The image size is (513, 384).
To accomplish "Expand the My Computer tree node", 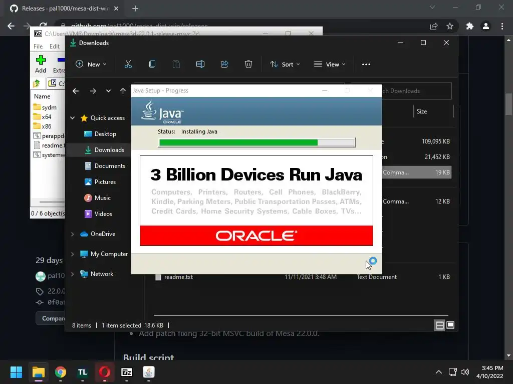I will click(x=72, y=254).
